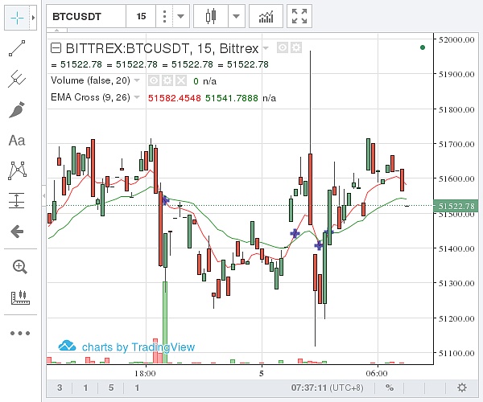The height and width of the screenshot is (402, 483).
Task: Toggle fullscreen mode for the chart
Action: [299, 16]
